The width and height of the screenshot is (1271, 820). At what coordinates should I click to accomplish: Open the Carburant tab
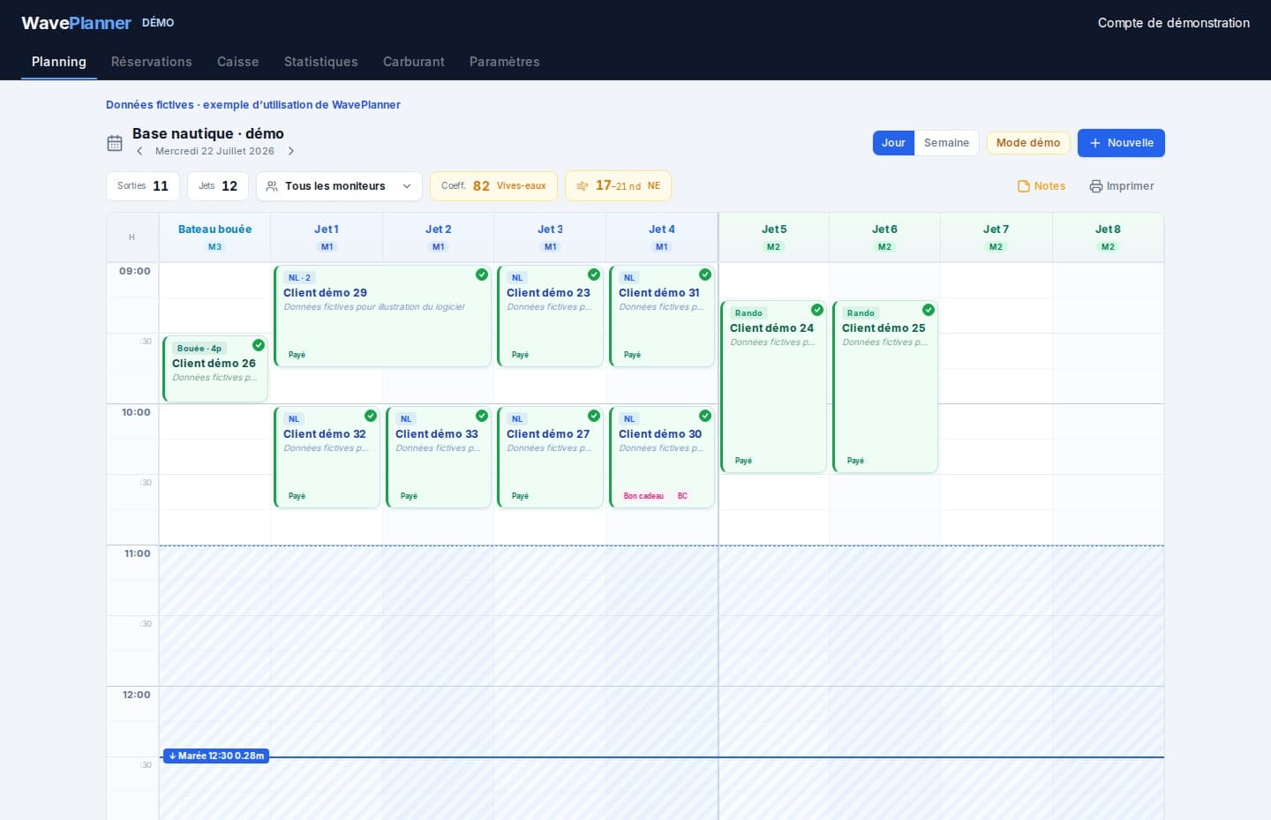(414, 62)
